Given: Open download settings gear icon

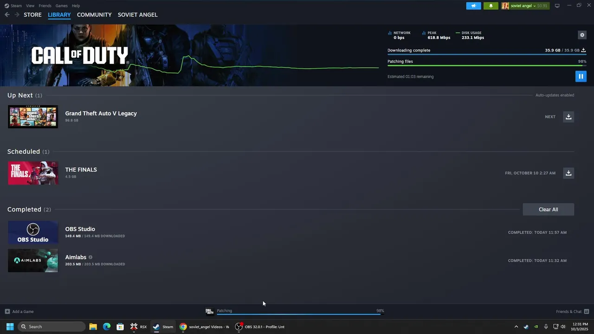Looking at the screenshot, I should pos(582,35).
